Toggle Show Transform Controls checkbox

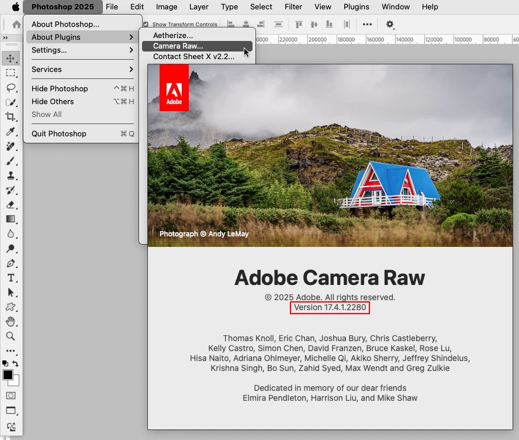pos(146,24)
